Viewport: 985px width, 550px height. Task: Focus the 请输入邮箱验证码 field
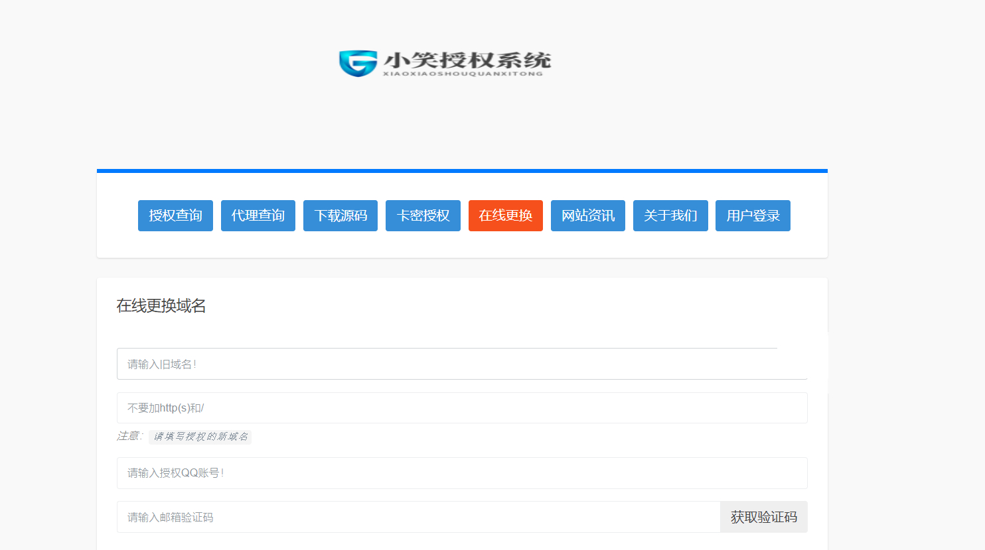click(419, 517)
